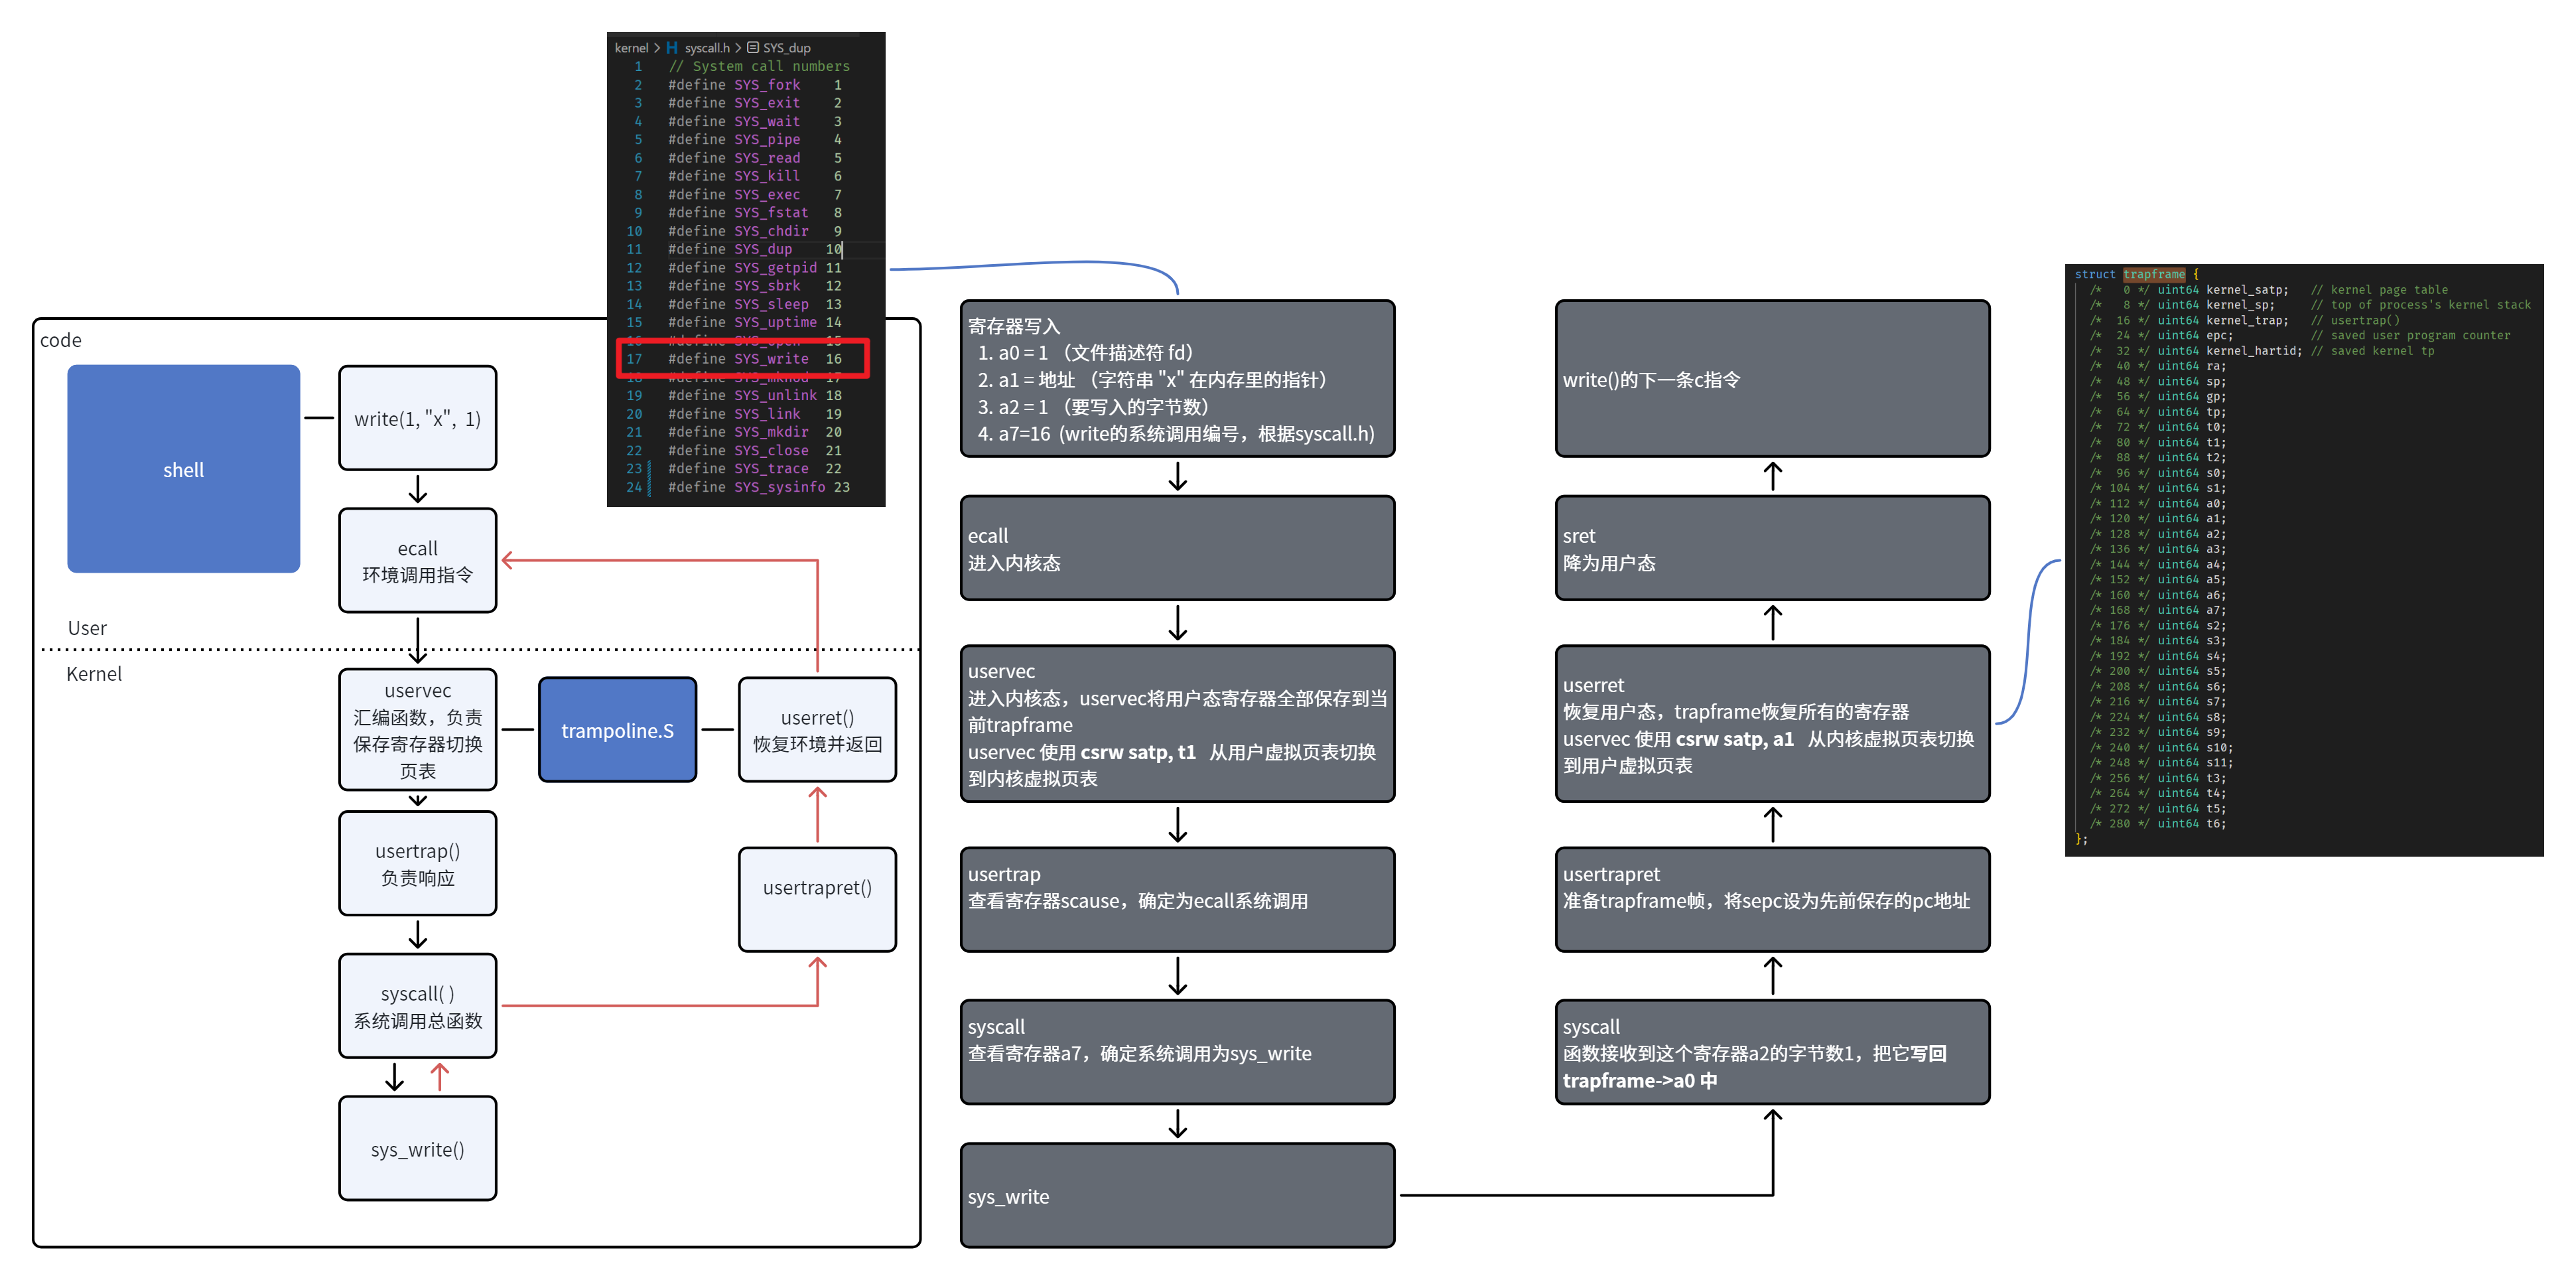Click the userret() 恢复环境并返回 node
2576x1280 pixels.
point(817,730)
